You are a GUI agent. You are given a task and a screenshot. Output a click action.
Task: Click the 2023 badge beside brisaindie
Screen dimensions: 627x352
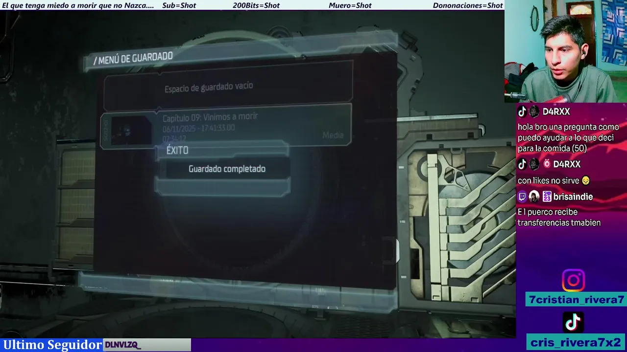coord(547,197)
